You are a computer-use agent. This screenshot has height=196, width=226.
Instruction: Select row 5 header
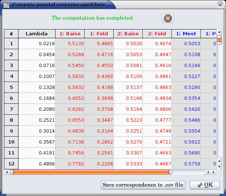(11, 87)
